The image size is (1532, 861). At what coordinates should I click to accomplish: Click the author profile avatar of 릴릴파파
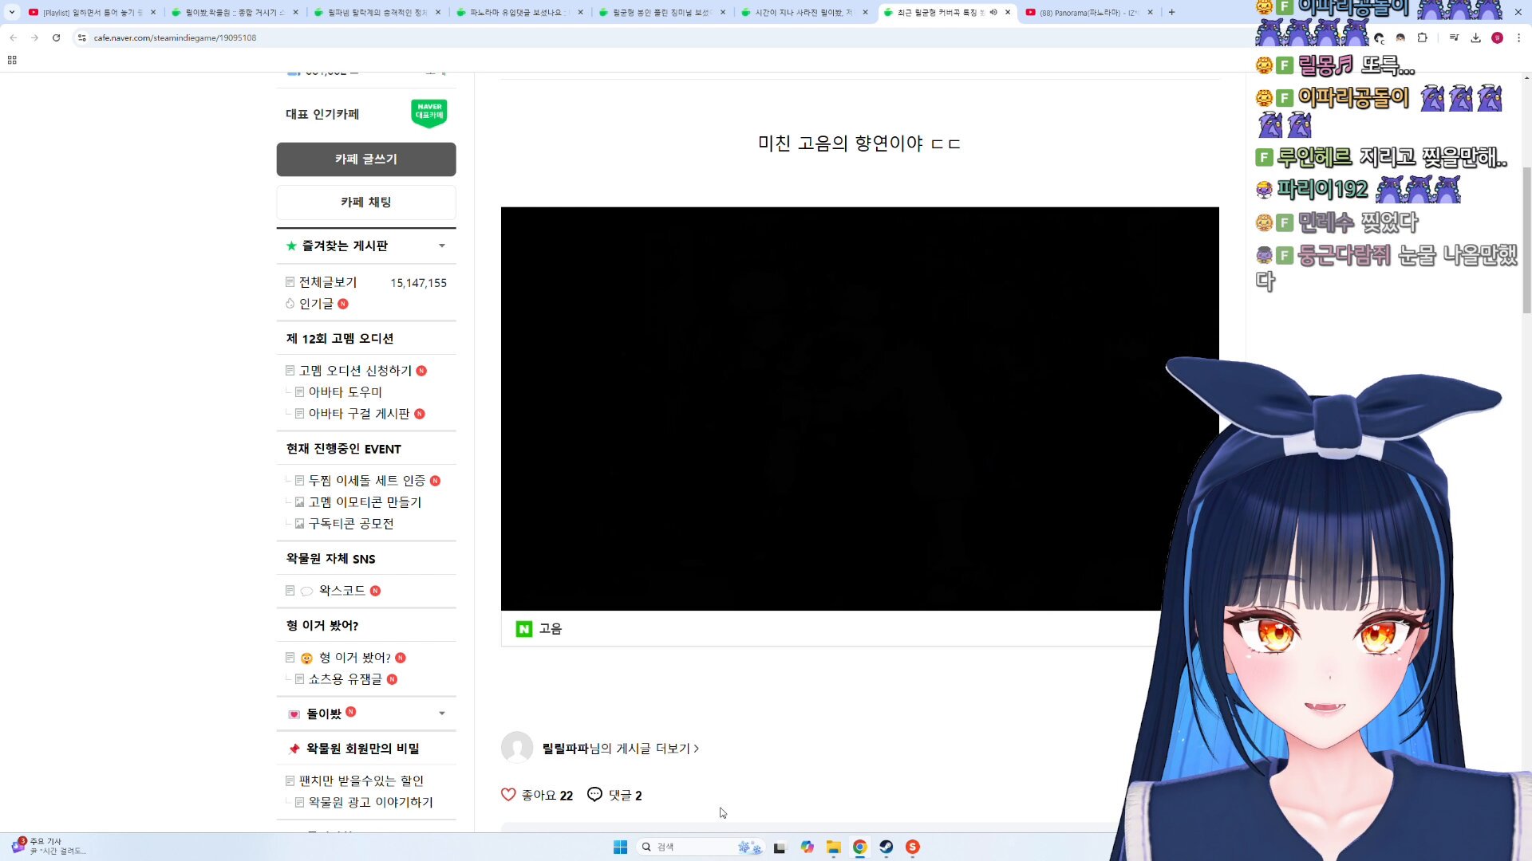tap(517, 748)
